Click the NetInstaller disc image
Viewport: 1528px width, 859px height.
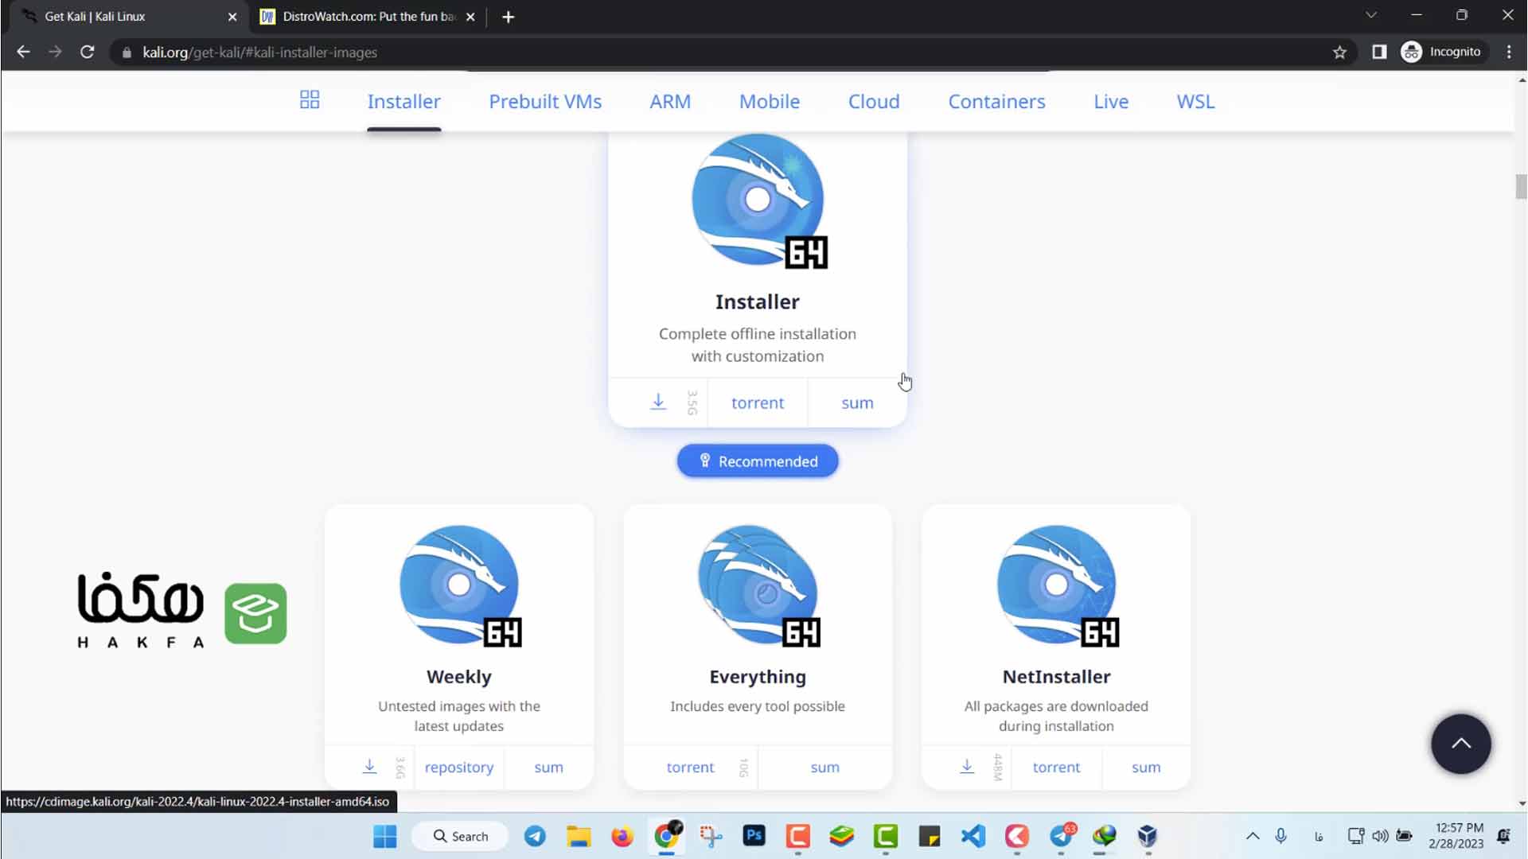(x=1057, y=585)
